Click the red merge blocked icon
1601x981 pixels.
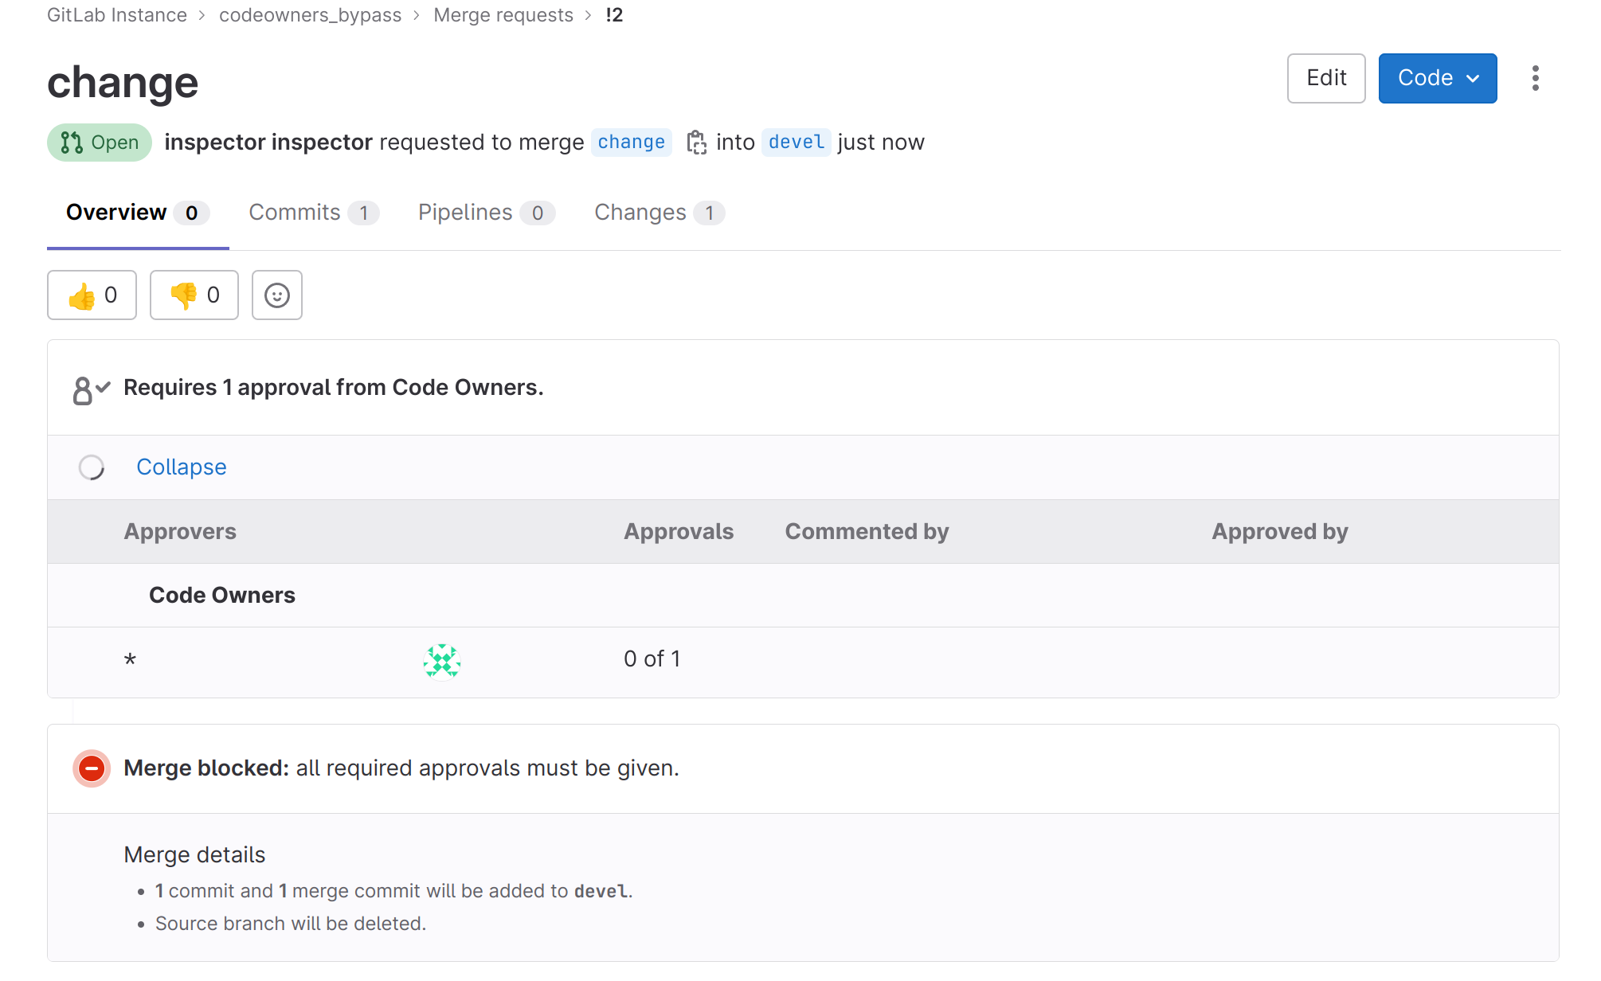tap(92, 768)
